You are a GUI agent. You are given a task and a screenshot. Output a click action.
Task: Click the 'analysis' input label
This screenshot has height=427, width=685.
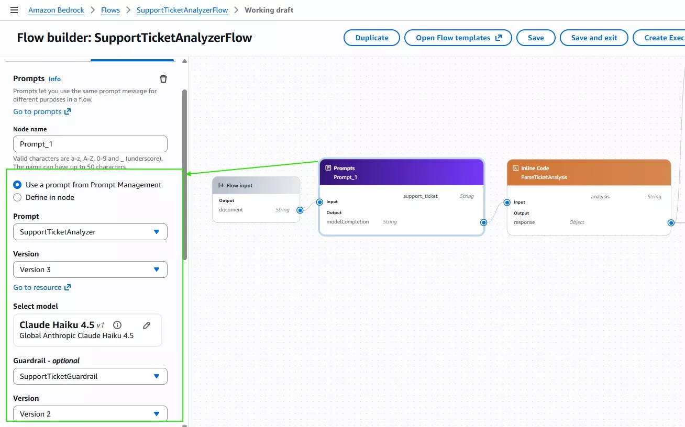pos(600,197)
